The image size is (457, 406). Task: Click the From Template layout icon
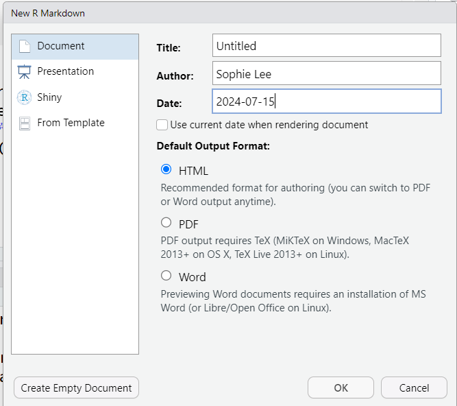(25, 123)
